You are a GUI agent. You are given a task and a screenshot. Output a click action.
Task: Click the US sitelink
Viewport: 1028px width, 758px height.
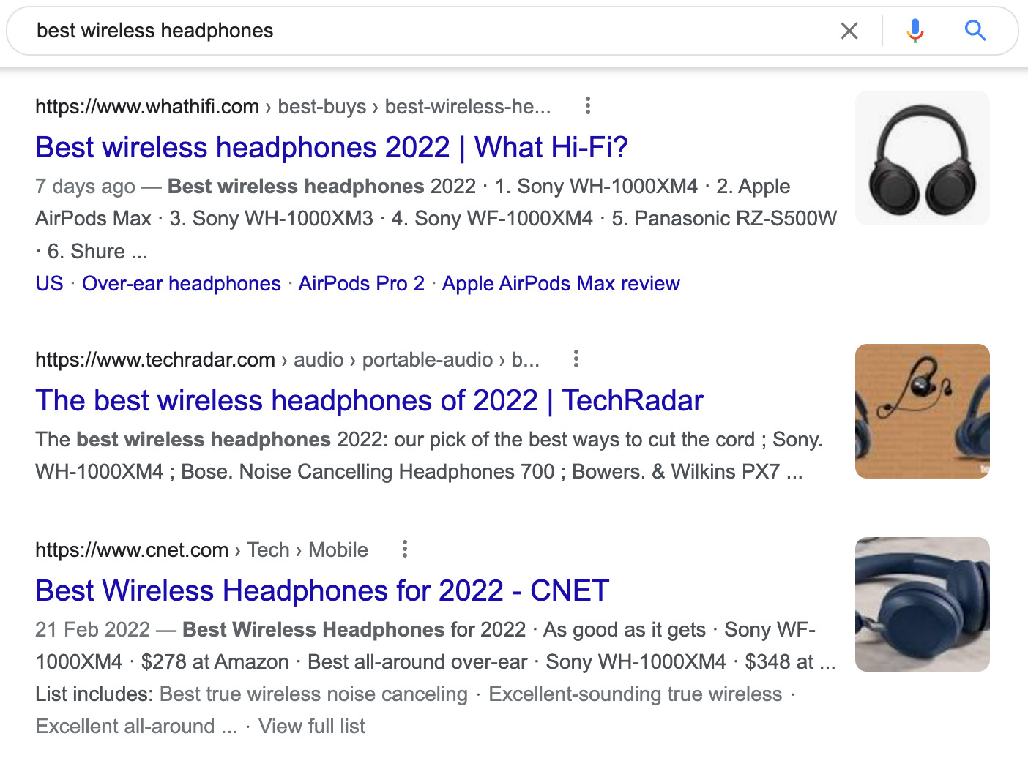48,283
